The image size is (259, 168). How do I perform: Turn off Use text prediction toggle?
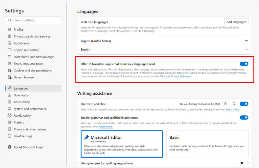(244, 104)
